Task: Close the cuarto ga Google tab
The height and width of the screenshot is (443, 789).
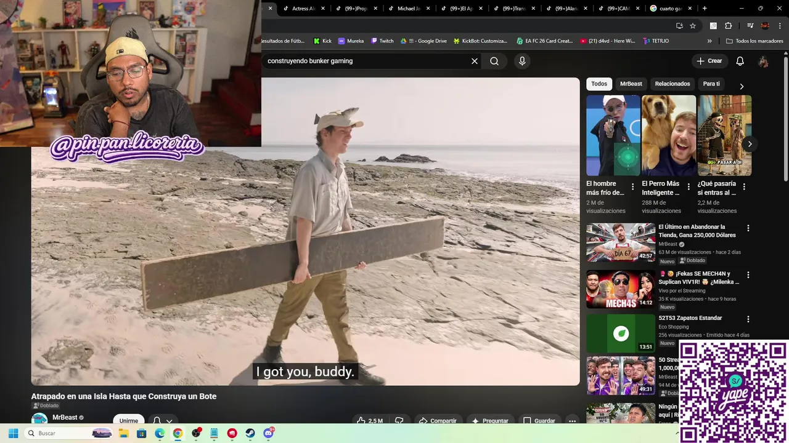Action: coord(690,9)
